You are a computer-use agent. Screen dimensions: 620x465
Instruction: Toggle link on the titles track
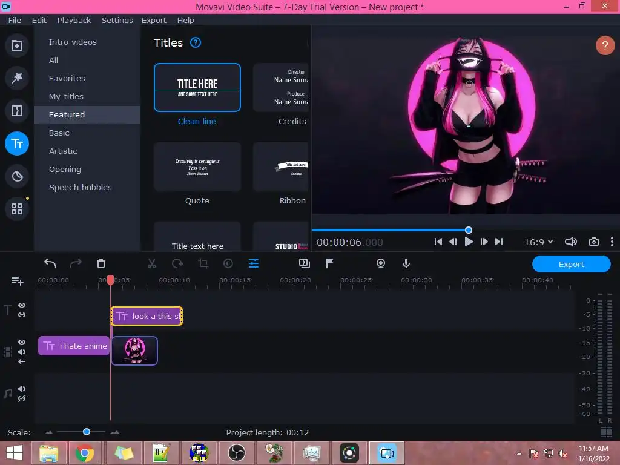(22, 315)
